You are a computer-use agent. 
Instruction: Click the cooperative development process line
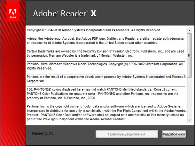[106, 77]
